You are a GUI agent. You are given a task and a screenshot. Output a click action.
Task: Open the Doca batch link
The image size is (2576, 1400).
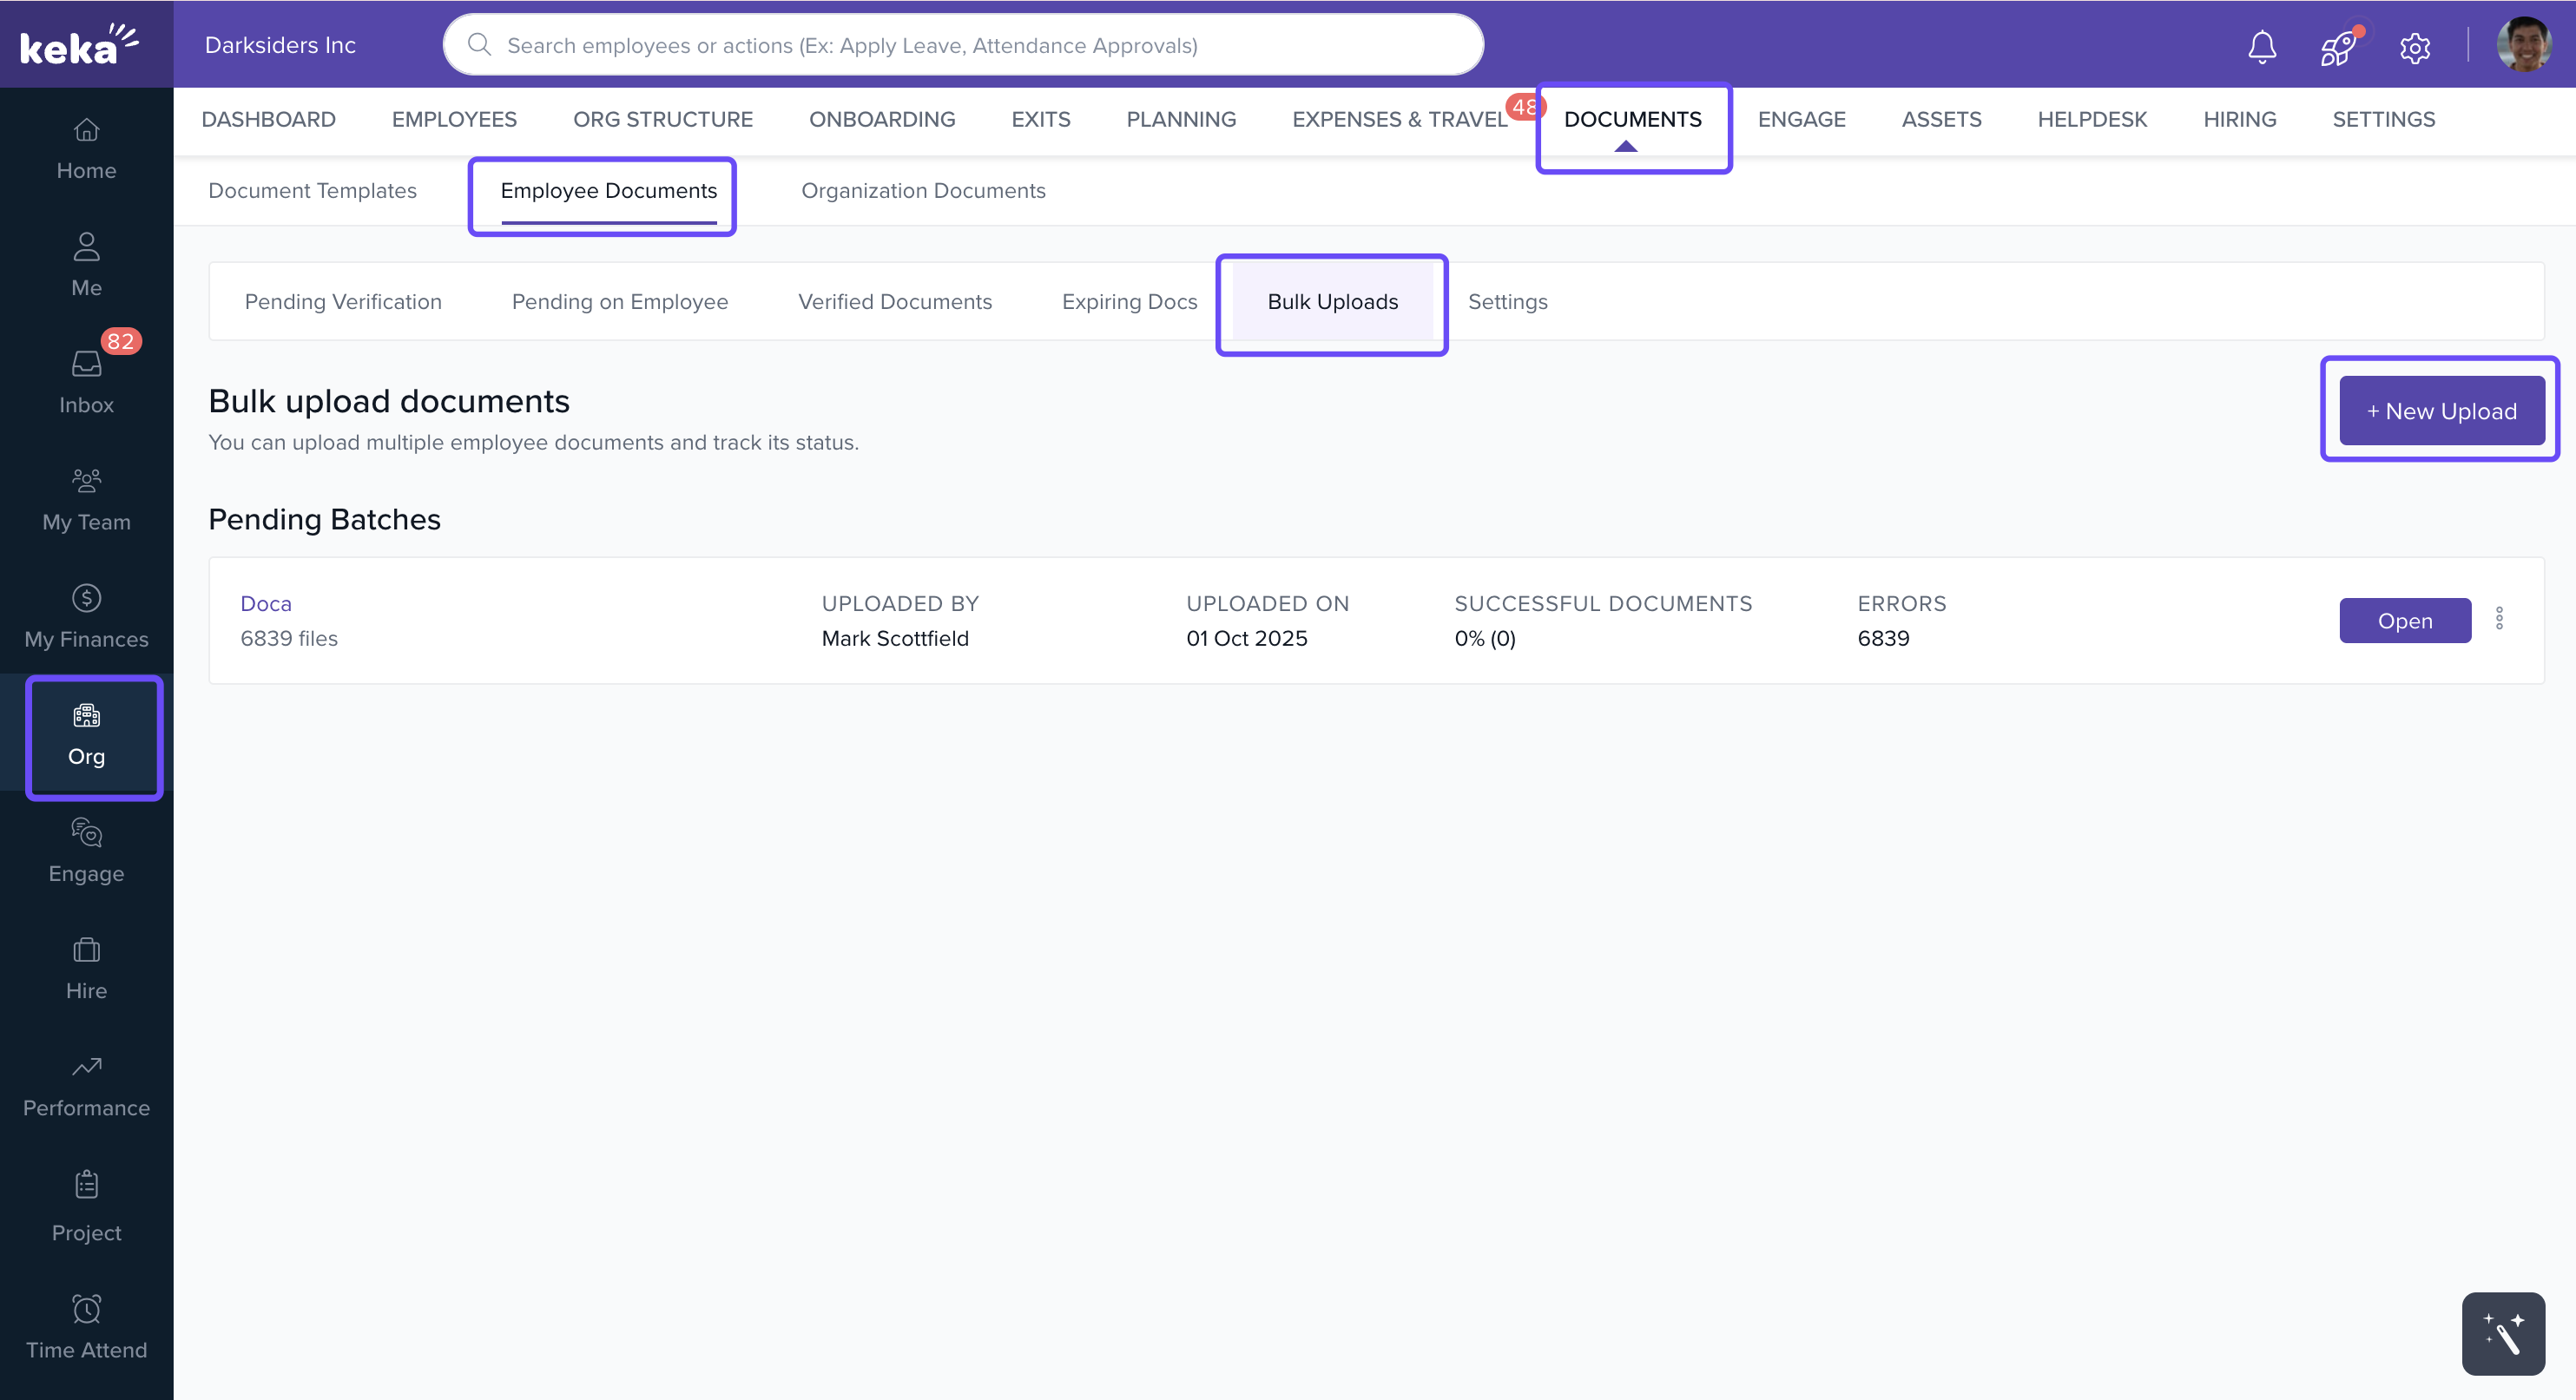point(265,603)
